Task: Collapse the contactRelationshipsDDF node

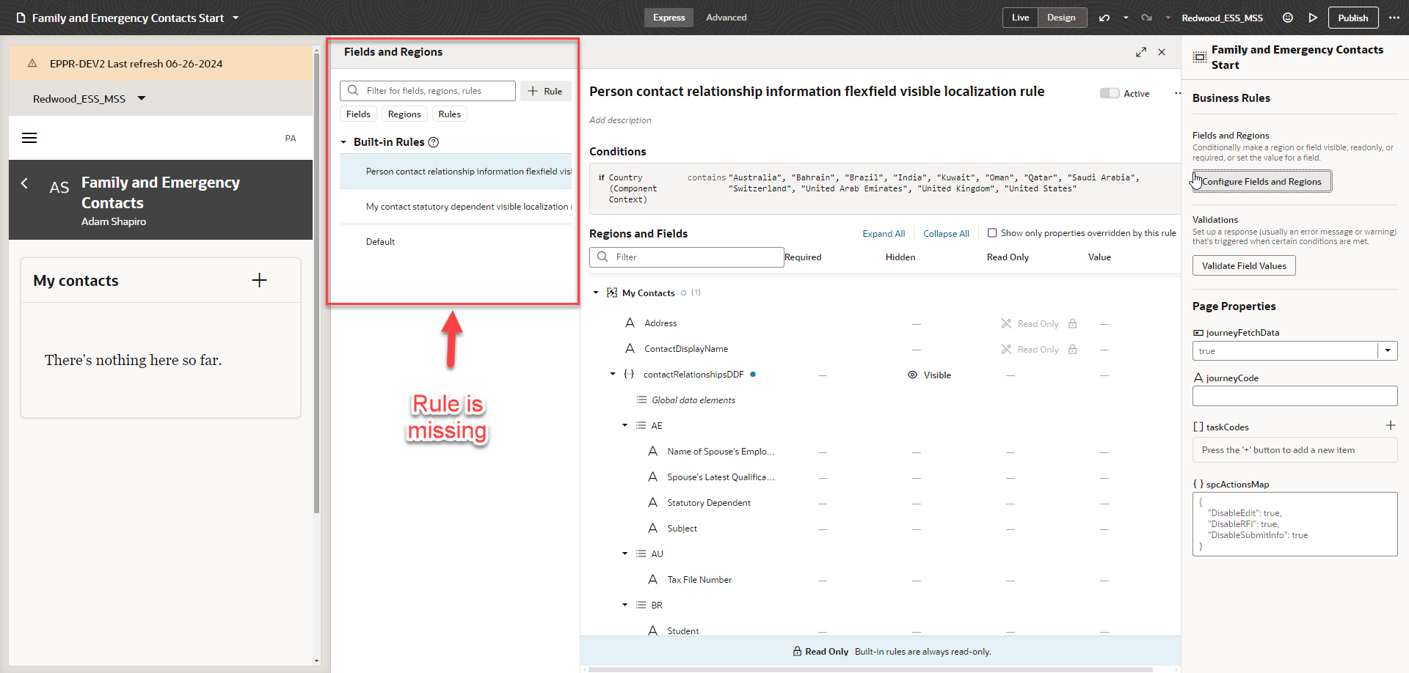Action: [x=613, y=374]
